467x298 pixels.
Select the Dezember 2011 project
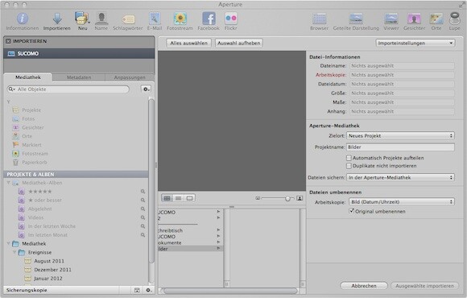52,270
